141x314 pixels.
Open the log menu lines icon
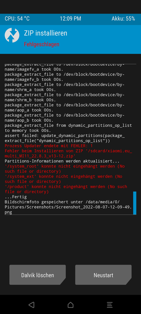pos(110,305)
